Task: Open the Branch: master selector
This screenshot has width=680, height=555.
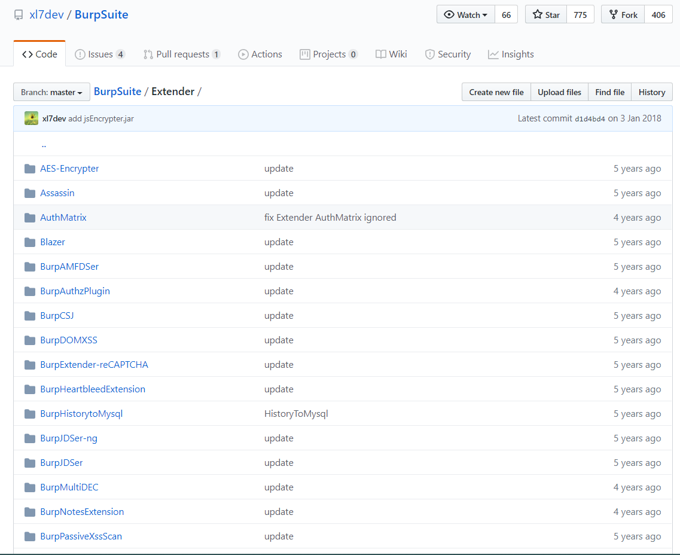Action: tap(51, 92)
